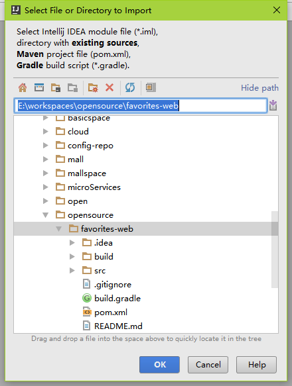292x386 pixels.
Task: Collapse the opensource folder
Action: tap(45, 215)
